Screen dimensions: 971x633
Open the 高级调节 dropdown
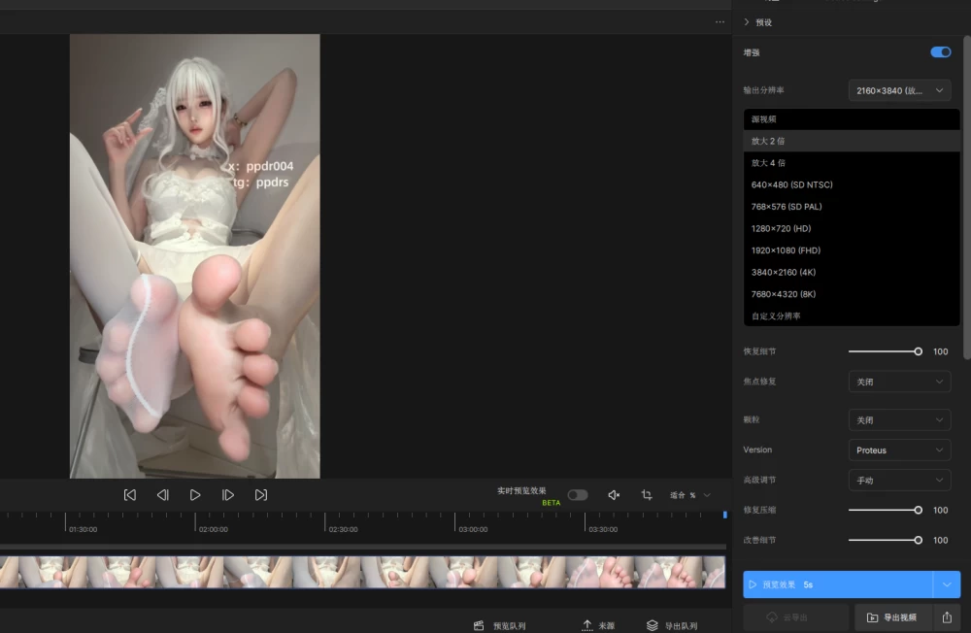tap(899, 480)
